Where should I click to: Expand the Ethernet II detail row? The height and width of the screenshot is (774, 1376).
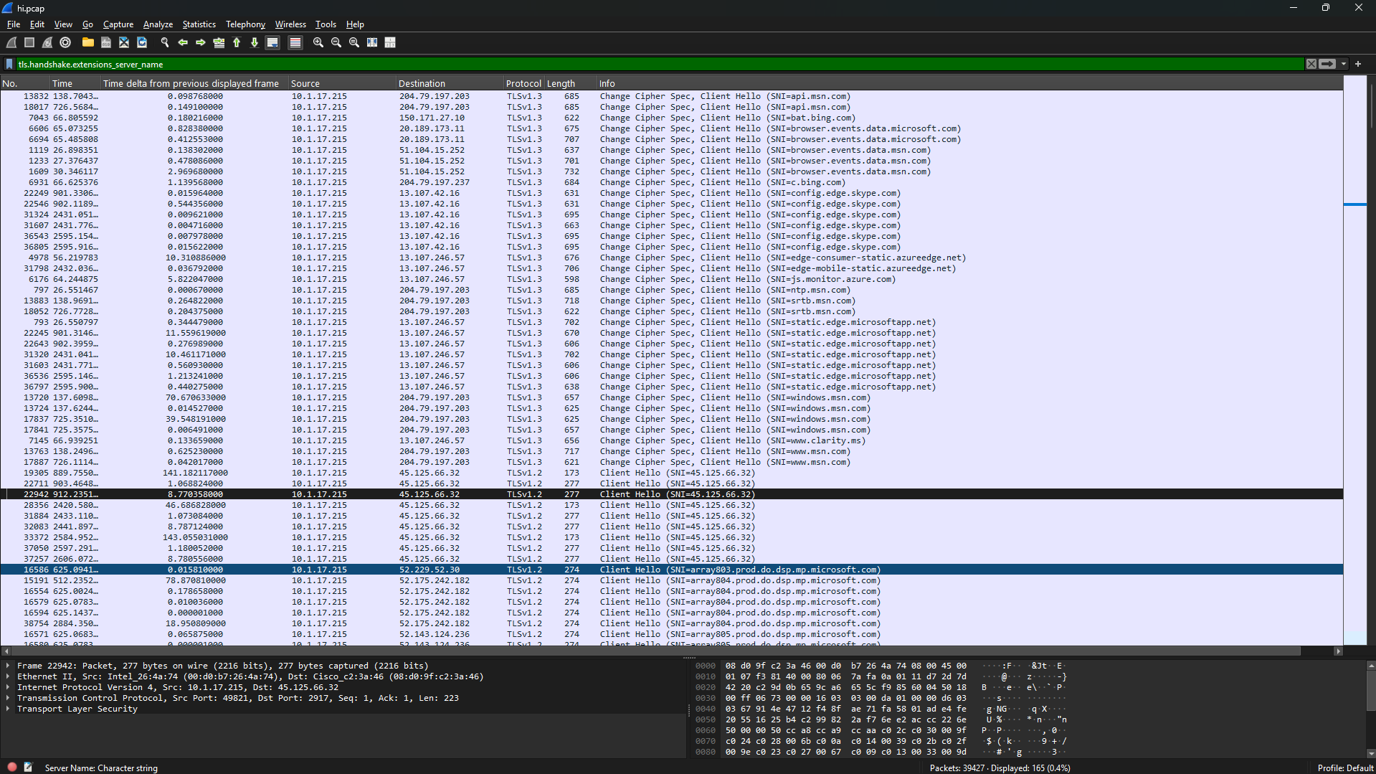tap(8, 676)
